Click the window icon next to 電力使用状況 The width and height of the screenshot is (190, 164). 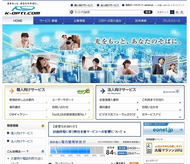84,142
